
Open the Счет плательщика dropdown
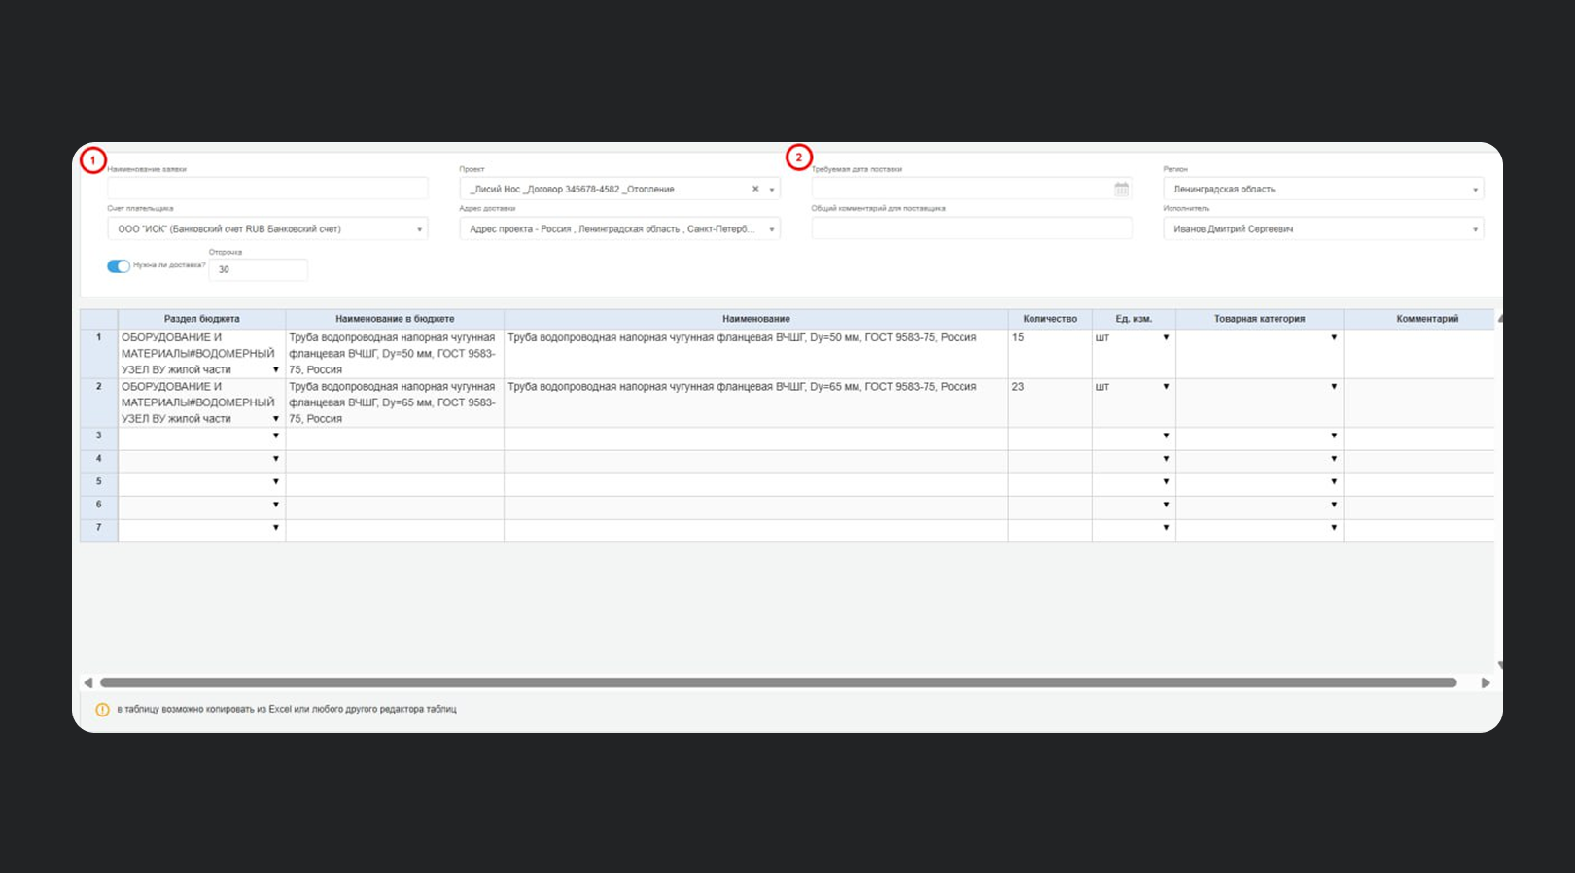[x=419, y=229]
